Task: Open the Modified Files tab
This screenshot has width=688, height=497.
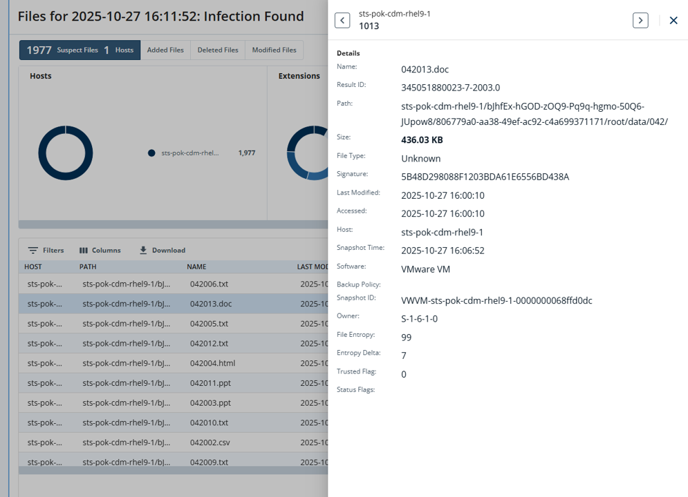Action: [x=275, y=50]
